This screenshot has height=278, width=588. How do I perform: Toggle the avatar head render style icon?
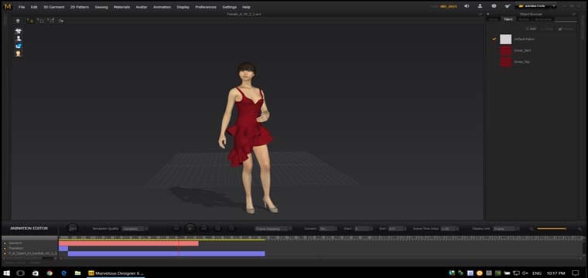point(19,53)
